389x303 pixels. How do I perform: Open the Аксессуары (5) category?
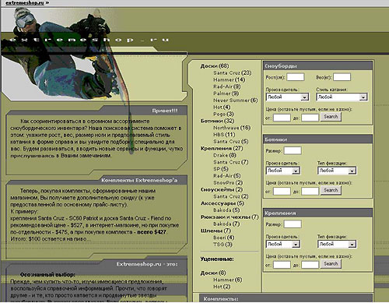coord(223,203)
